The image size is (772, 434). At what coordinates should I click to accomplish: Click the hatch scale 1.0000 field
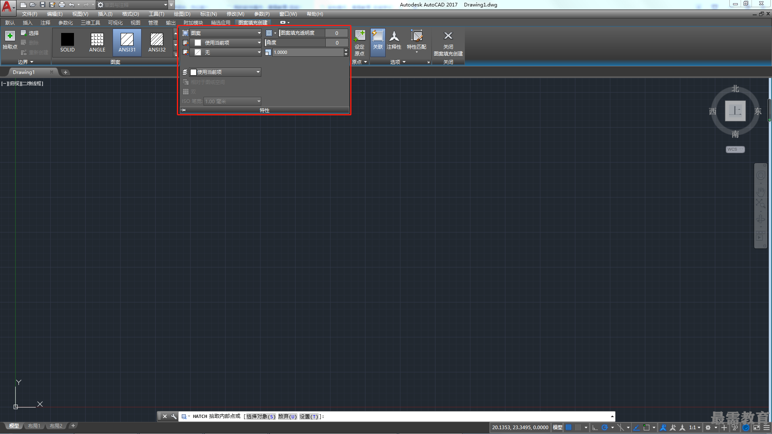coord(308,52)
